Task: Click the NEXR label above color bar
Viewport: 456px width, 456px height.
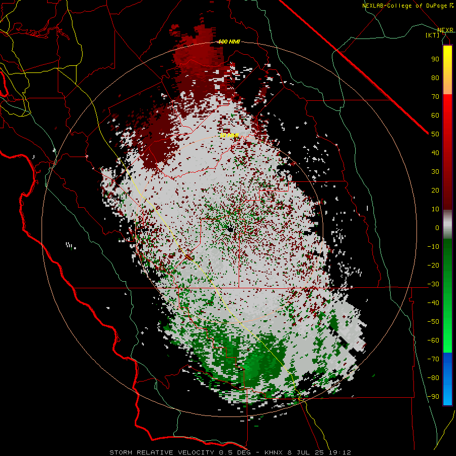Action: click(x=445, y=30)
